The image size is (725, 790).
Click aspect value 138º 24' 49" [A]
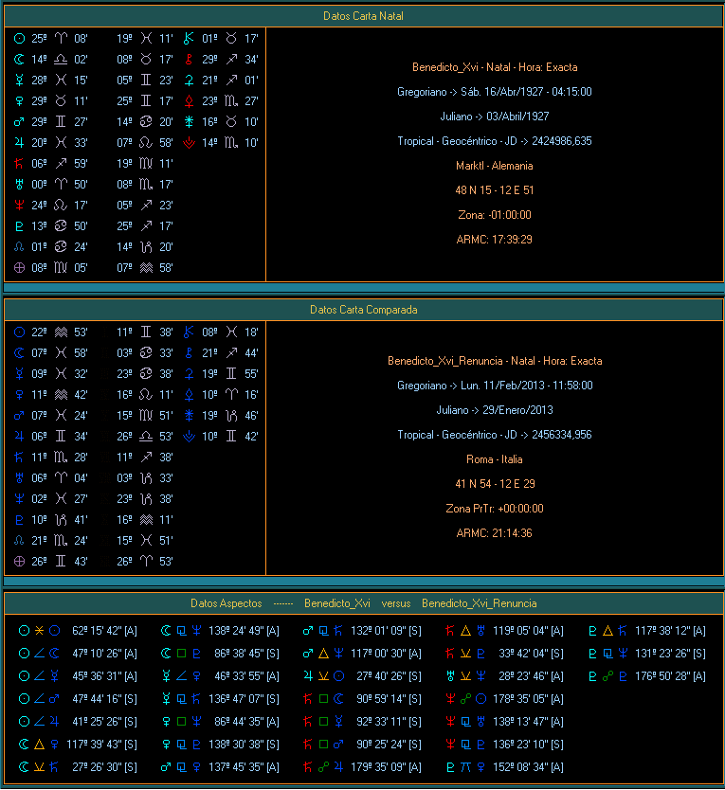point(244,631)
